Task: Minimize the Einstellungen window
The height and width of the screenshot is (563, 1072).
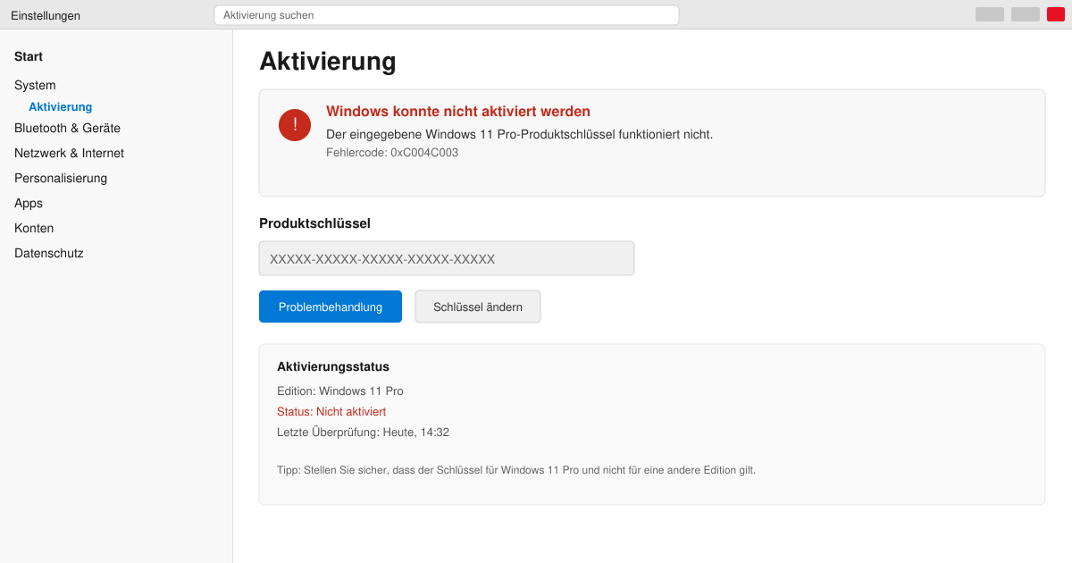Action: coord(990,14)
